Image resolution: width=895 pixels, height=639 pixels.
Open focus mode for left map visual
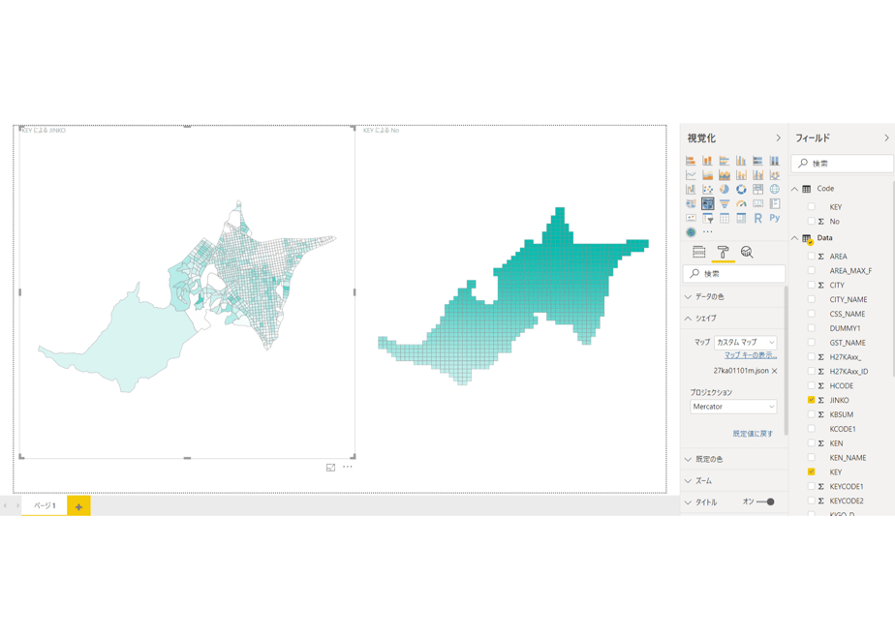pos(330,468)
